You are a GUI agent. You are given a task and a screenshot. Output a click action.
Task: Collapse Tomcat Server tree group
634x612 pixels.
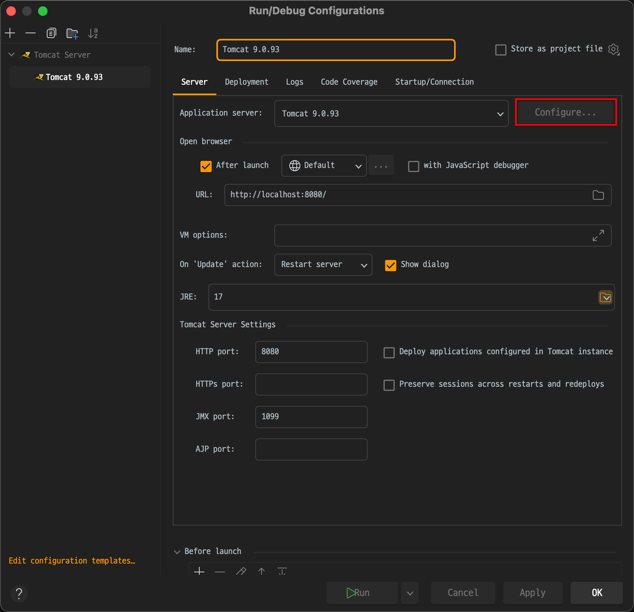pyautogui.click(x=11, y=55)
